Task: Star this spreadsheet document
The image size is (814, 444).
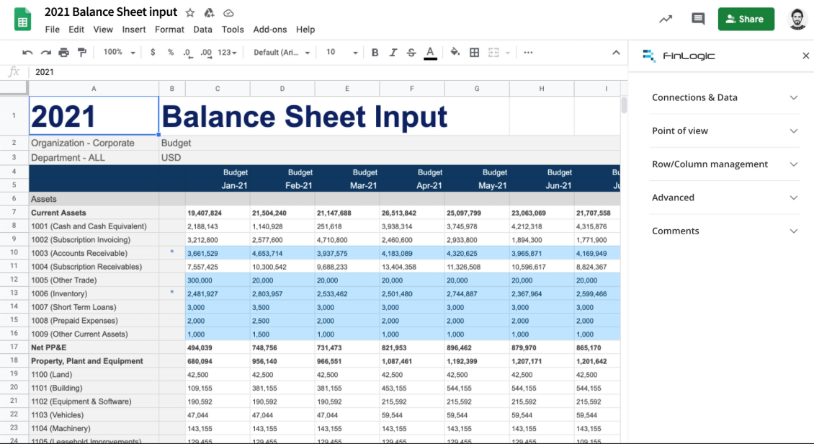Action: pos(190,12)
